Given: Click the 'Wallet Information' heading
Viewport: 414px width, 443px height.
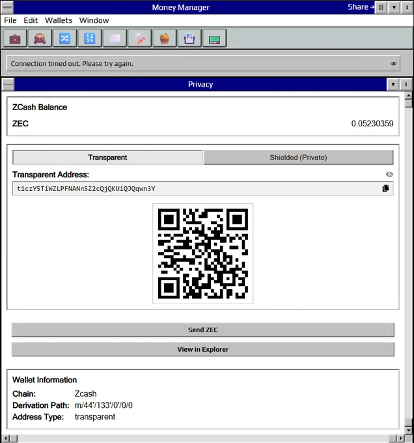Looking at the screenshot, I should (44, 380).
